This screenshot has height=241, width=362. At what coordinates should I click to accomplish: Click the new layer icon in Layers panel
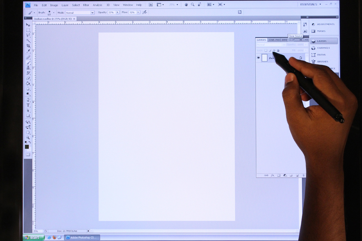[297, 175]
